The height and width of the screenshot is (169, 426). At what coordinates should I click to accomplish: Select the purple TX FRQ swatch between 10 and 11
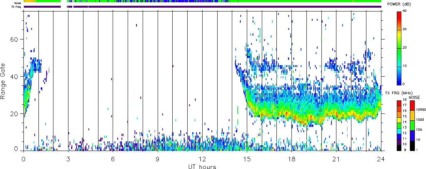click(399, 142)
